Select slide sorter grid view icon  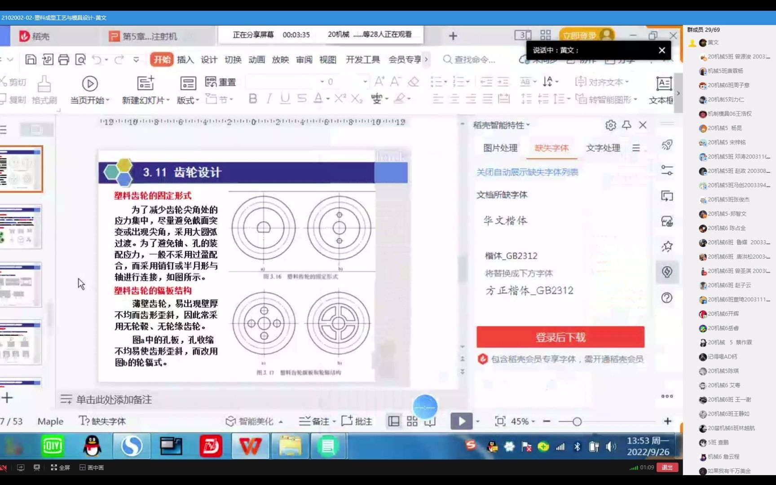pyautogui.click(x=412, y=421)
